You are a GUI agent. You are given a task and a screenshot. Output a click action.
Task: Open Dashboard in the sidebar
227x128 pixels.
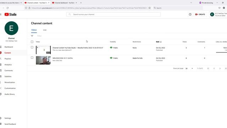9,47
